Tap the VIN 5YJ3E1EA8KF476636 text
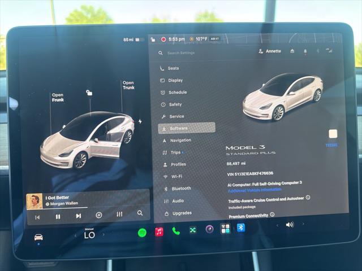The image size is (362, 271). pyautogui.click(x=250, y=173)
